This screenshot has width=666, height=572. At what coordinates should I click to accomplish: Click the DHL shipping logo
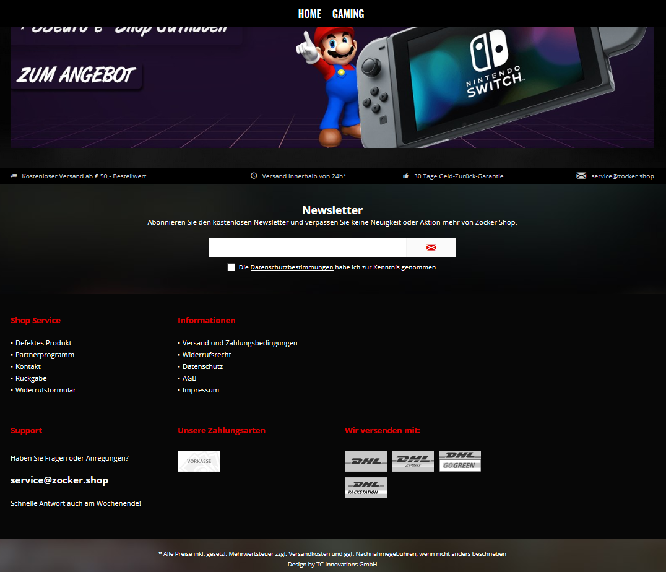click(366, 461)
